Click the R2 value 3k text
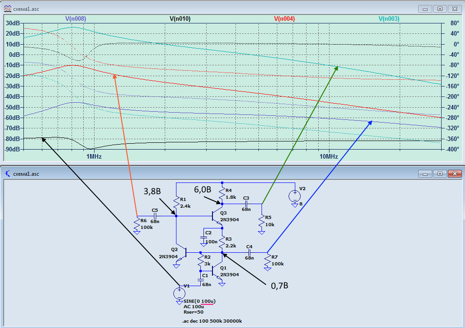 (208, 264)
